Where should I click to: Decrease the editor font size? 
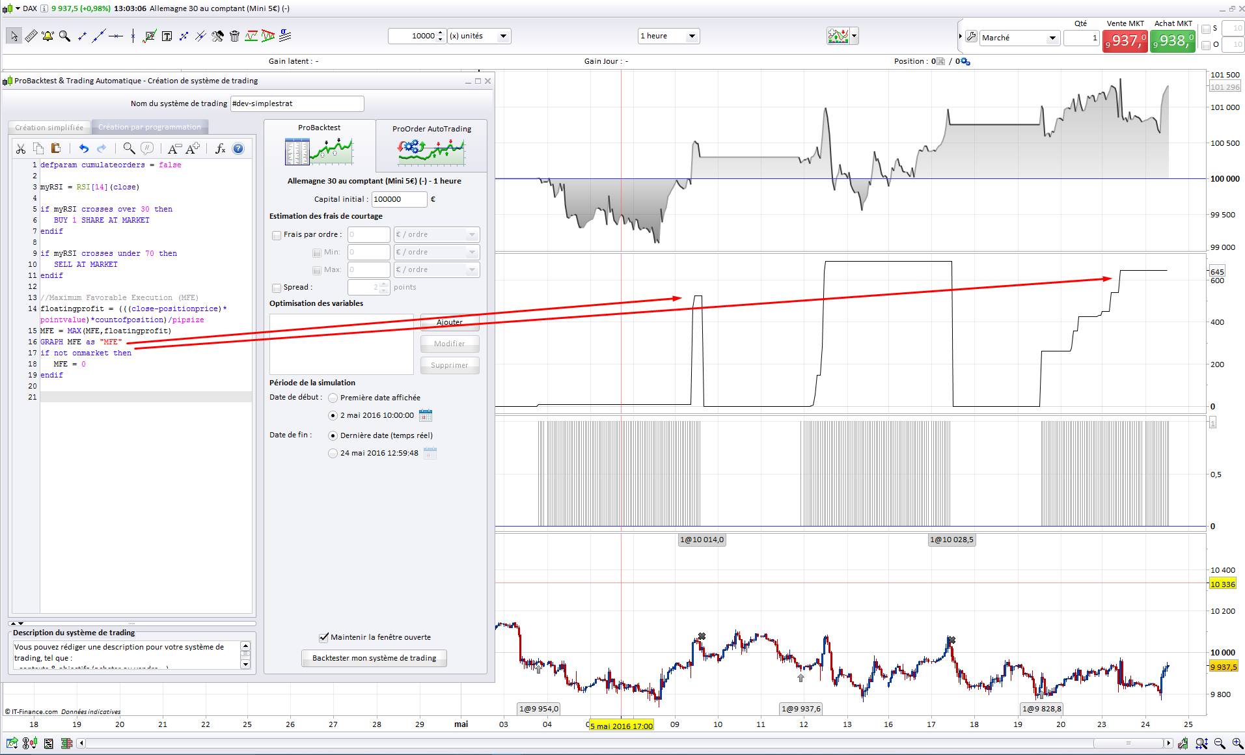[174, 149]
